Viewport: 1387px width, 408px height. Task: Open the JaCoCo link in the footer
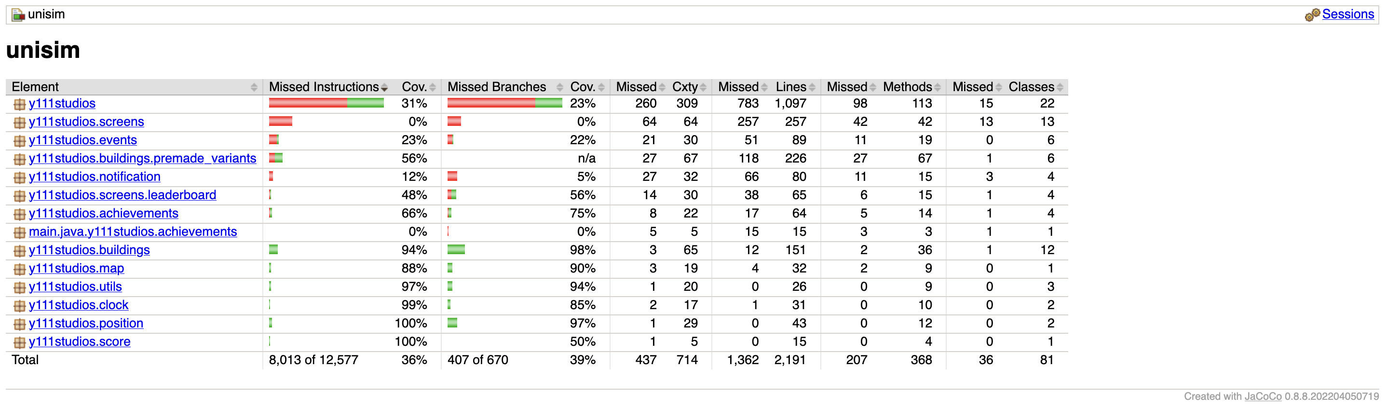pos(1263,397)
